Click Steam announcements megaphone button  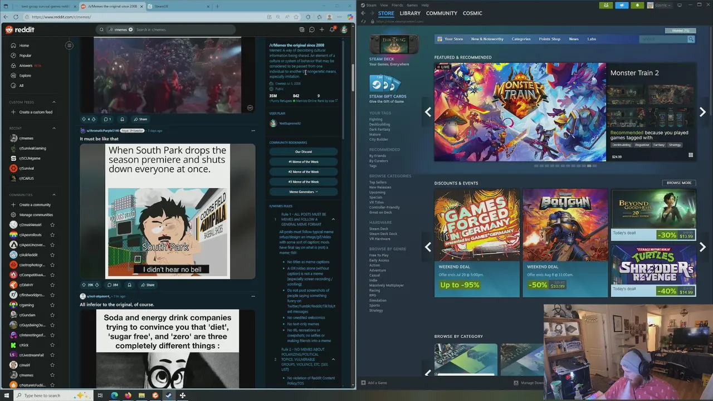622,5
